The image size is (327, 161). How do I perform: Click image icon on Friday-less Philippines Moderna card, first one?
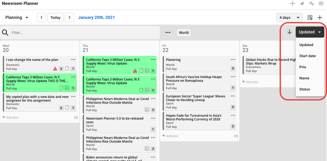[147, 110]
